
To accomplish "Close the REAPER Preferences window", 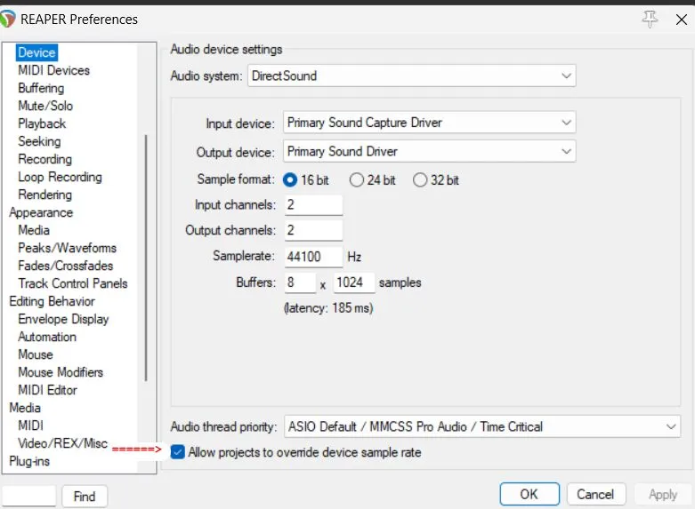I will 682,20.
